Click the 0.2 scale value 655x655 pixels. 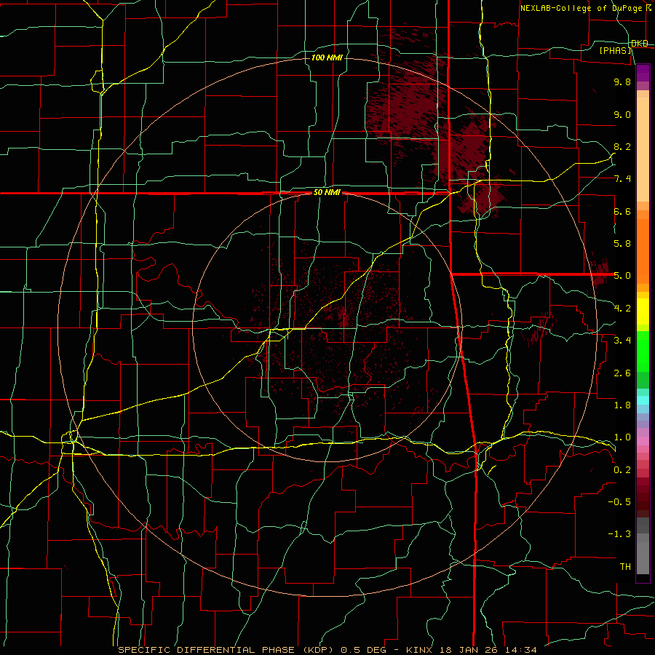(622, 470)
